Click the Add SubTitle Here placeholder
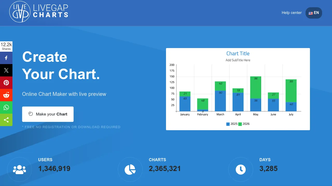Viewport: 332px width, 186px height. (238, 60)
